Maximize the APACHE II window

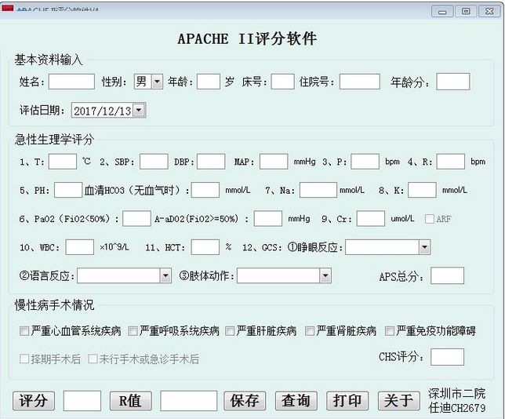click(x=466, y=12)
